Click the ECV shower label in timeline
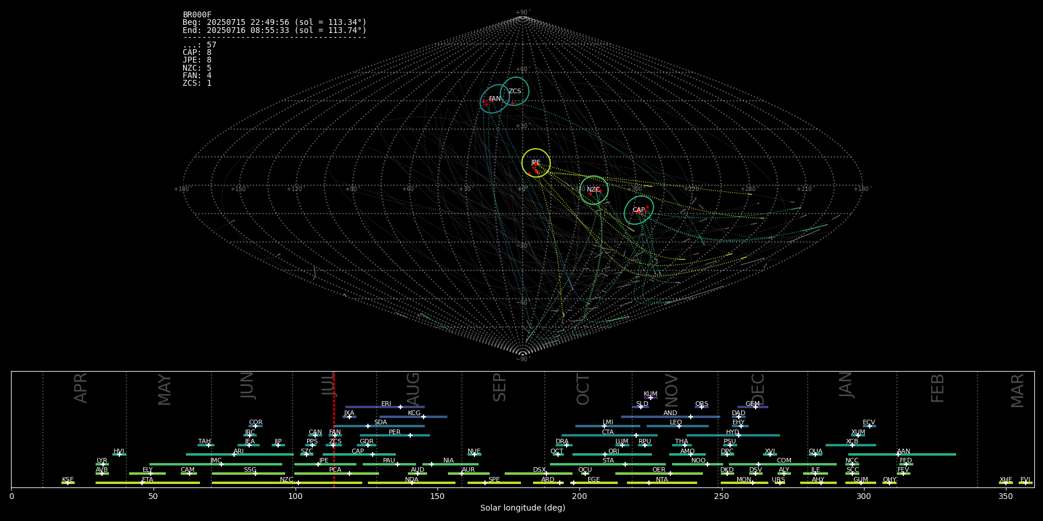The image size is (1043, 521). 869,423
